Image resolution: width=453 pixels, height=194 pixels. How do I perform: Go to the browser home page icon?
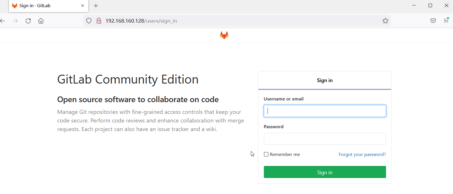pos(41,21)
